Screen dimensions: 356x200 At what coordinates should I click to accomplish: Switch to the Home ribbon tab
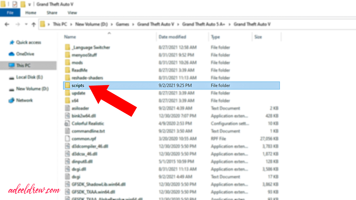click(x=31, y=13)
